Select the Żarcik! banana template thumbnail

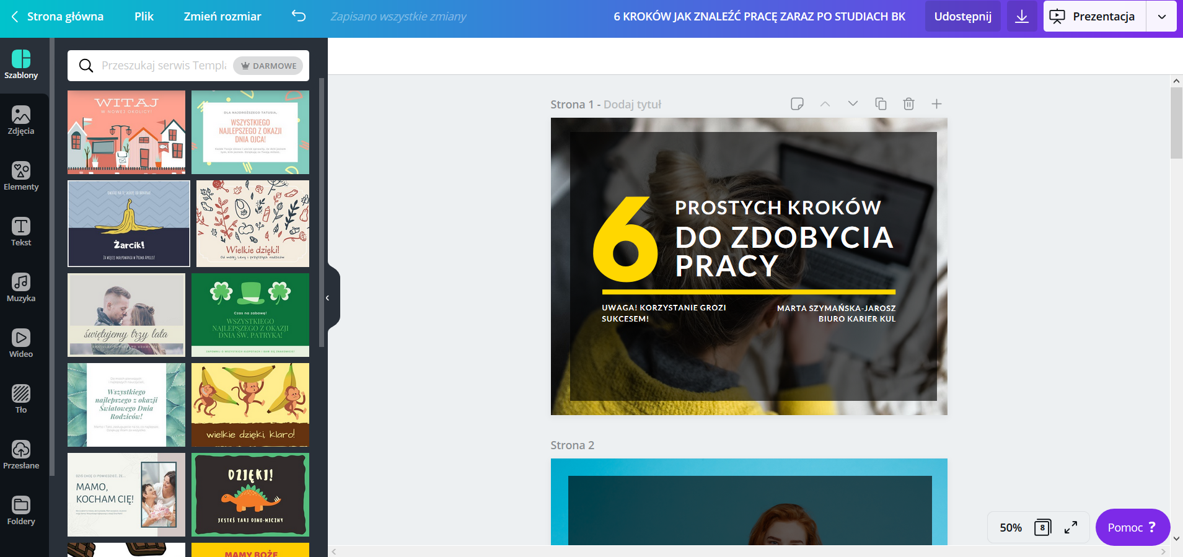coord(129,224)
